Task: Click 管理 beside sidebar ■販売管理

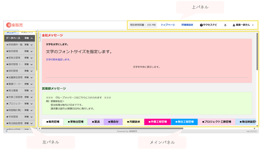Action: [x=27, y=51]
